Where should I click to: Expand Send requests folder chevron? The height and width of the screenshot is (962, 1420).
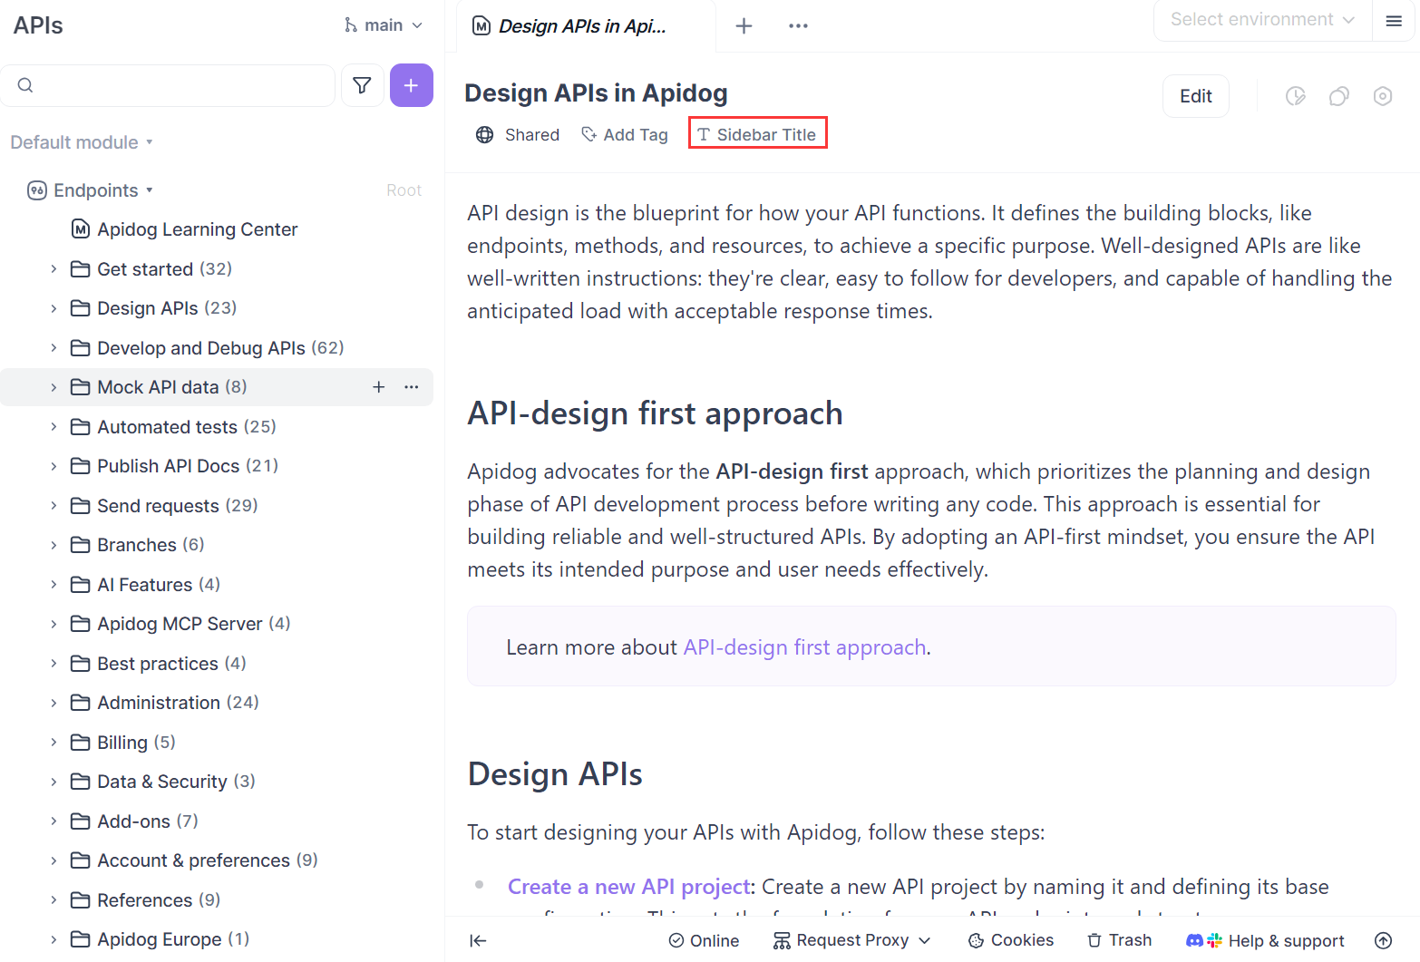tap(53, 506)
